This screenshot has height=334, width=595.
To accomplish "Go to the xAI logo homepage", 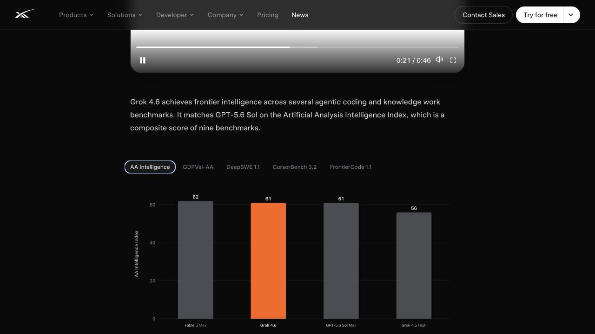I will pyautogui.click(x=26, y=14).
